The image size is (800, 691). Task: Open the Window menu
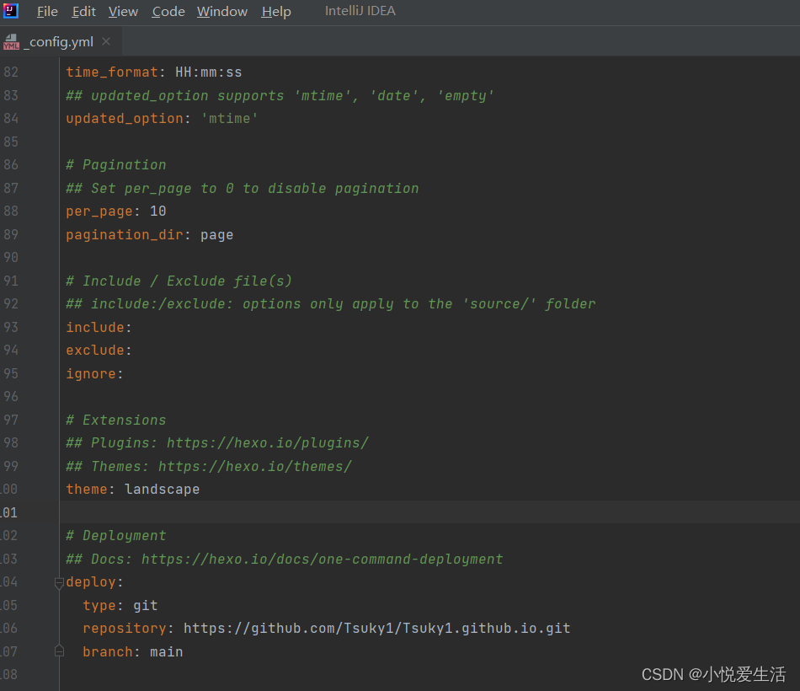point(221,11)
